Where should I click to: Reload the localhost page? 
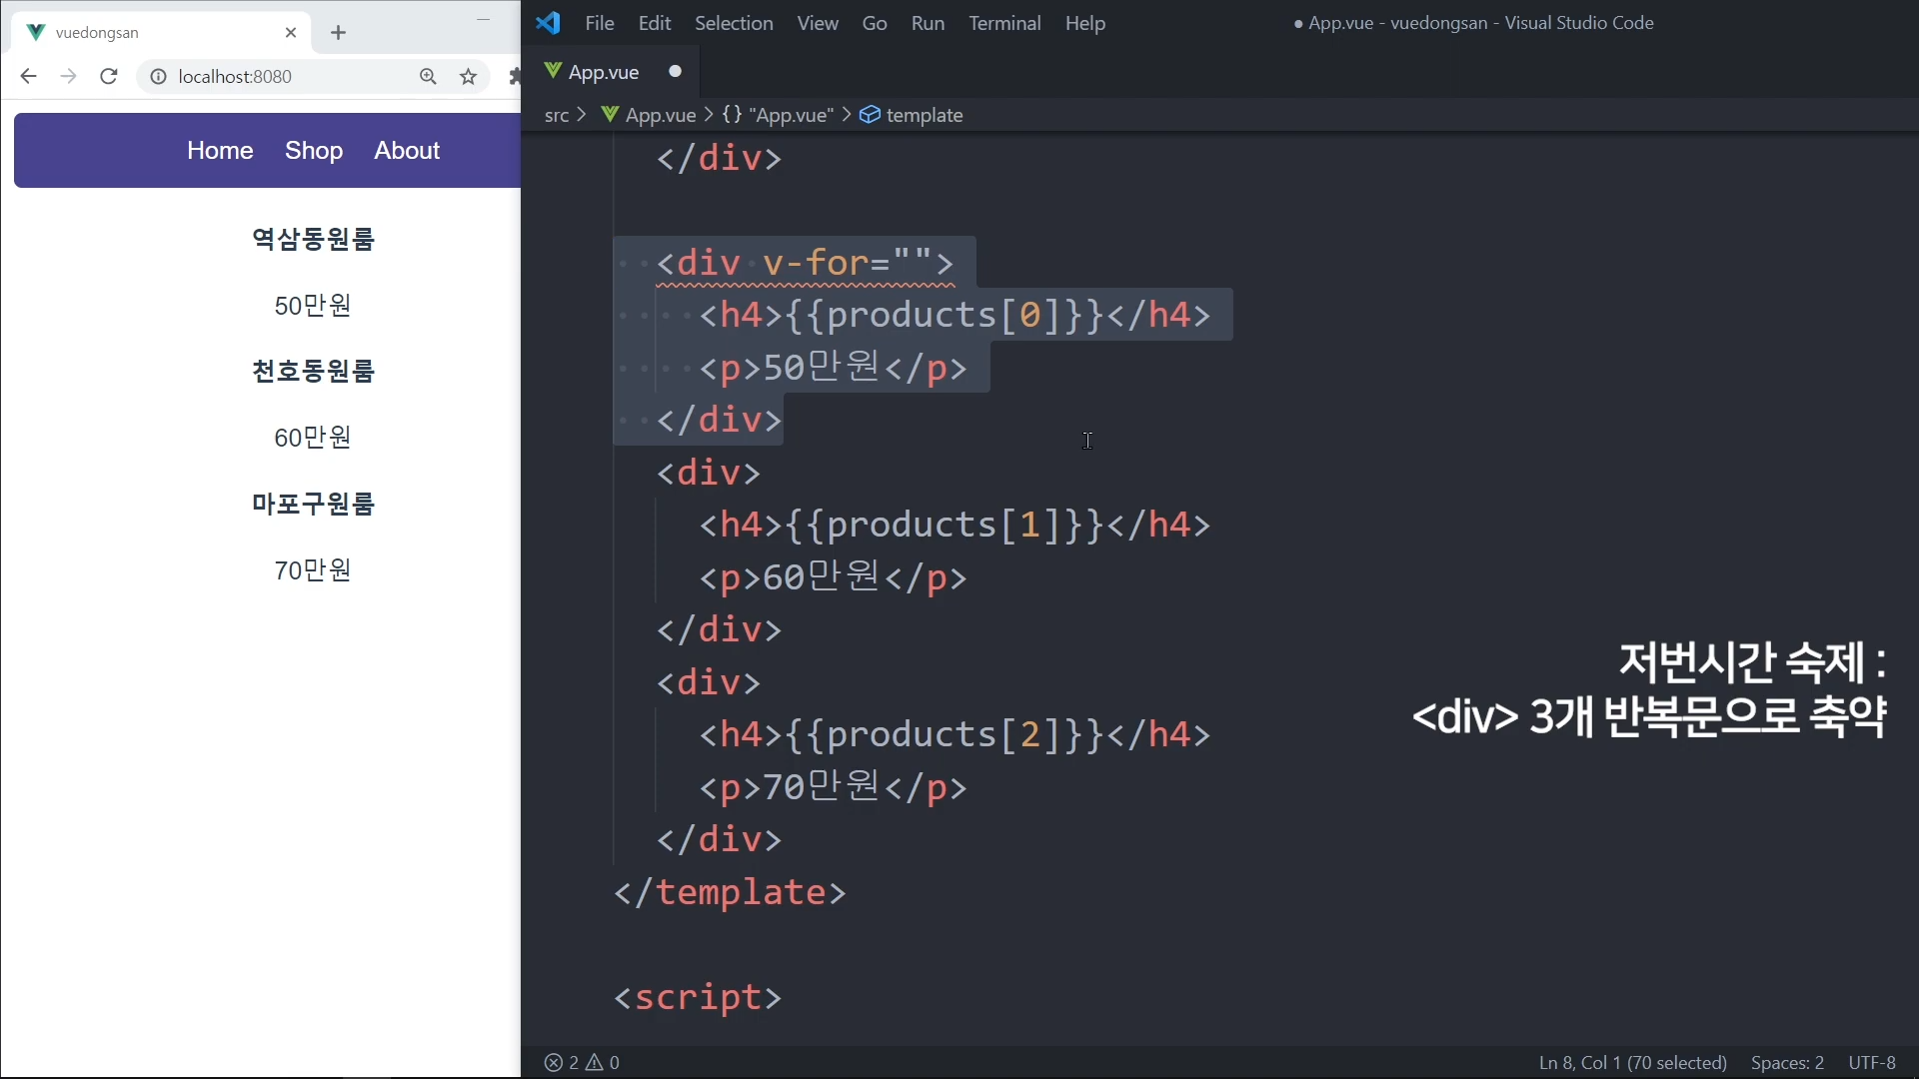click(109, 77)
